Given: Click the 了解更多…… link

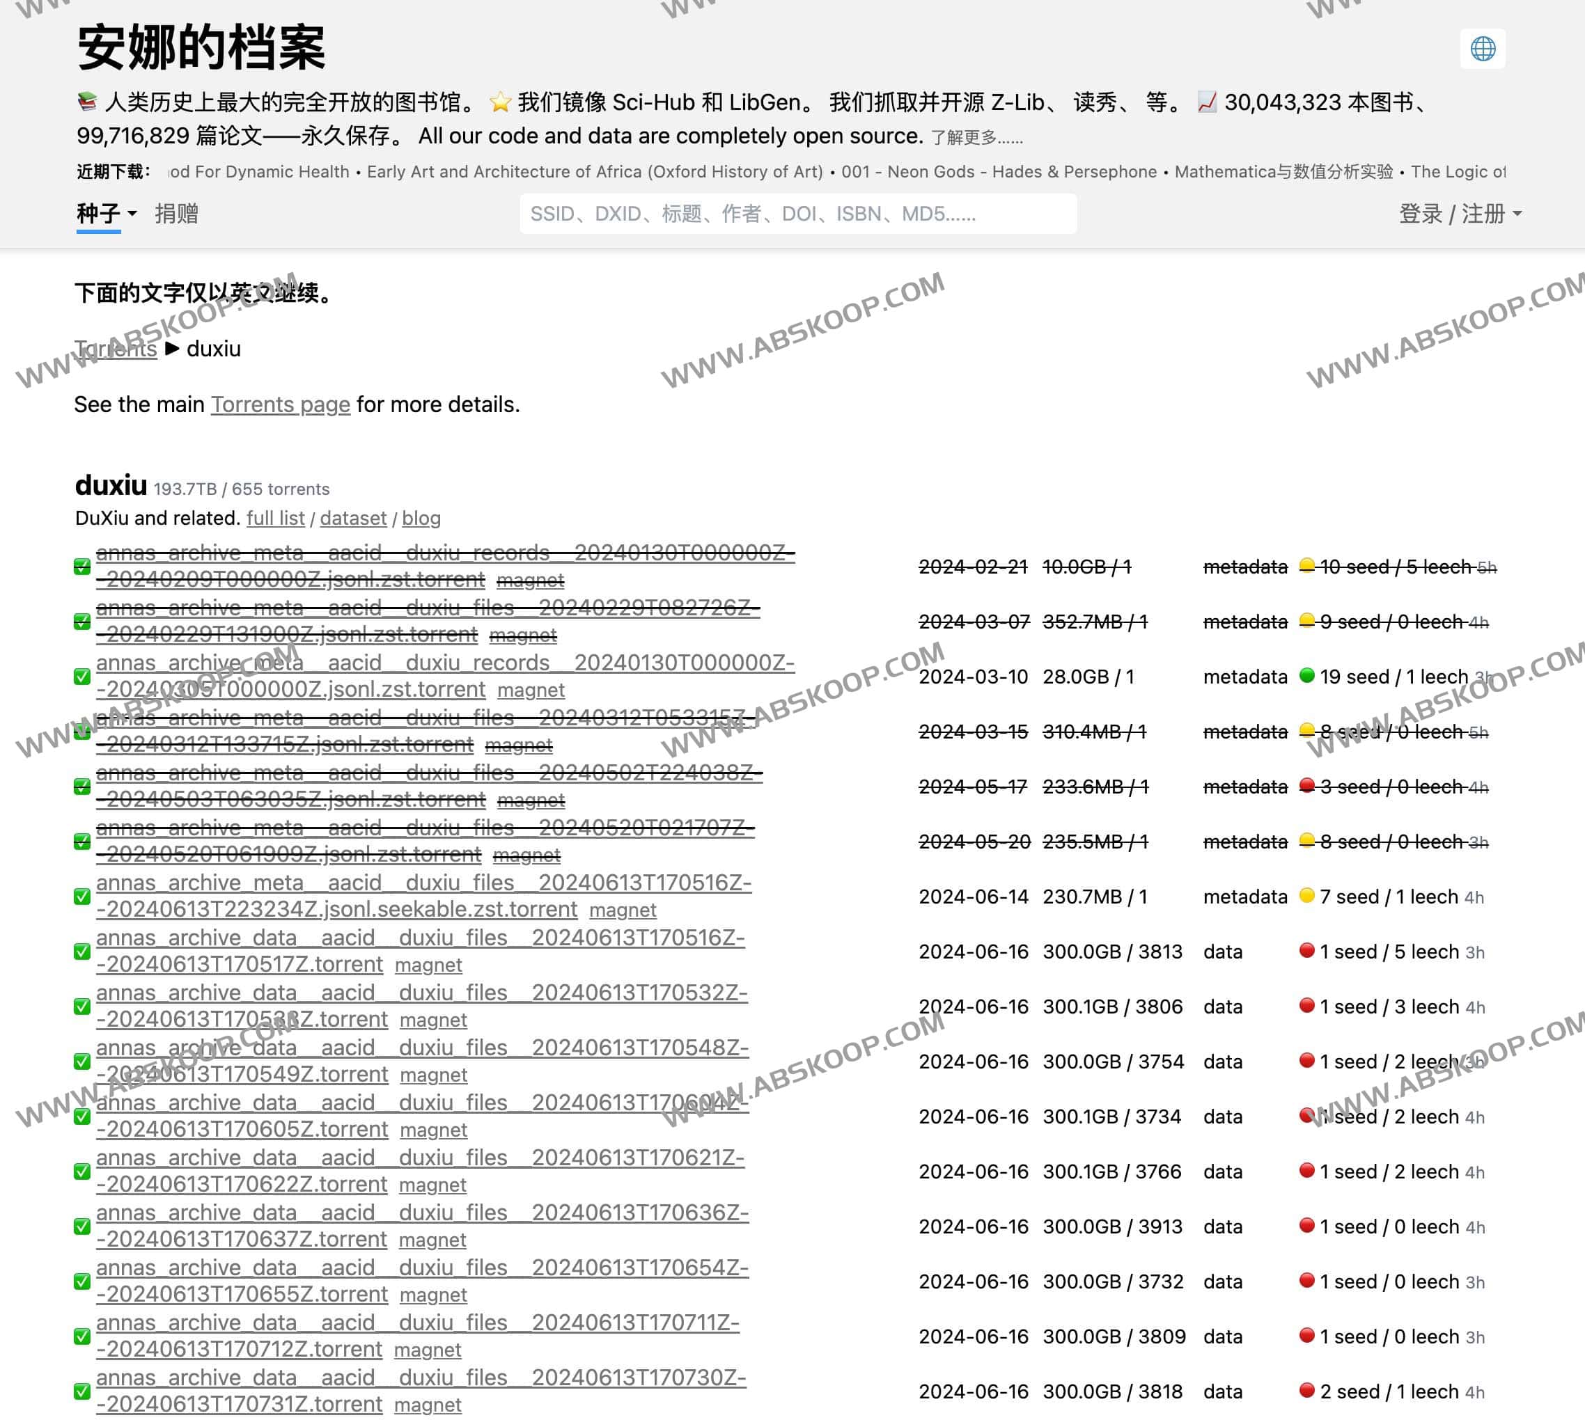Looking at the screenshot, I should 976,136.
